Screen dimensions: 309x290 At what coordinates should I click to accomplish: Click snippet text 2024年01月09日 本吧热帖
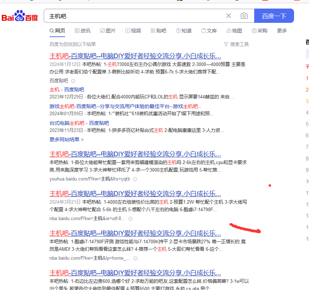132,114
